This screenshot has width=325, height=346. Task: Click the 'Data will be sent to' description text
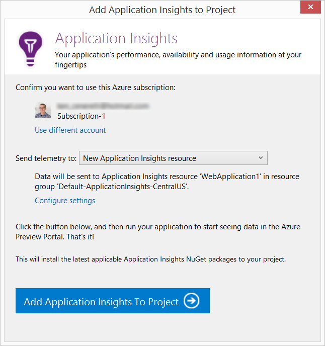point(167,182)
